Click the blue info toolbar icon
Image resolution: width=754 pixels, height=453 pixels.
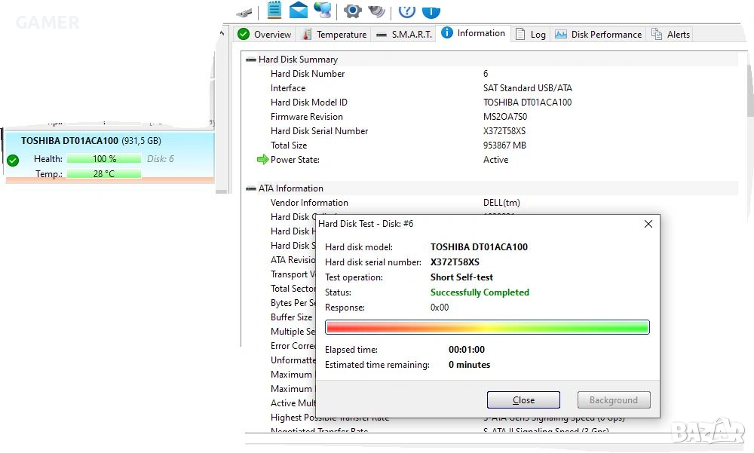click(431, 10)
